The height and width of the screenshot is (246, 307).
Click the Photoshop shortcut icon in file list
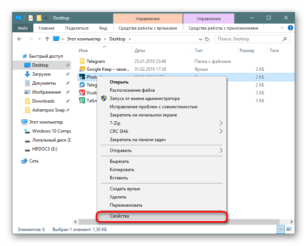pos(82,77)
